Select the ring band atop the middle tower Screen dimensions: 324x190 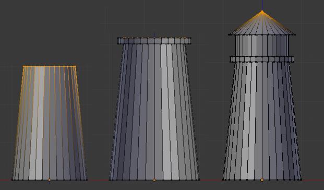click(x=154, y=41)
